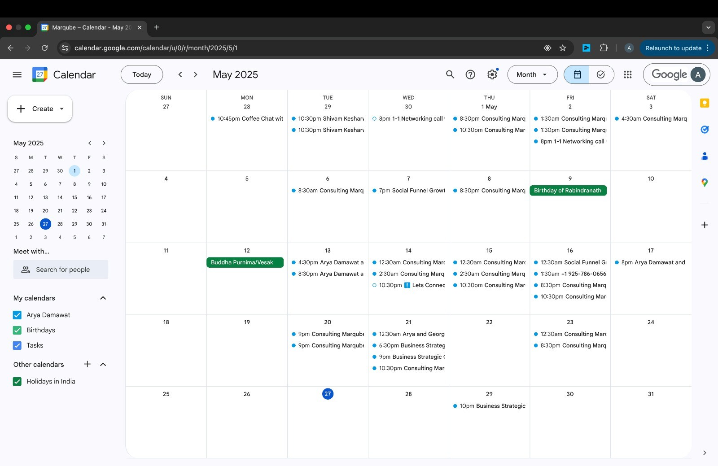Reload the page in browser
Screen dimensions: 718x466
click(44, 48)
